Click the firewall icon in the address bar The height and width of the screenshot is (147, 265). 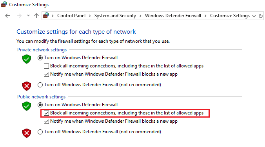tap(46, 15)
